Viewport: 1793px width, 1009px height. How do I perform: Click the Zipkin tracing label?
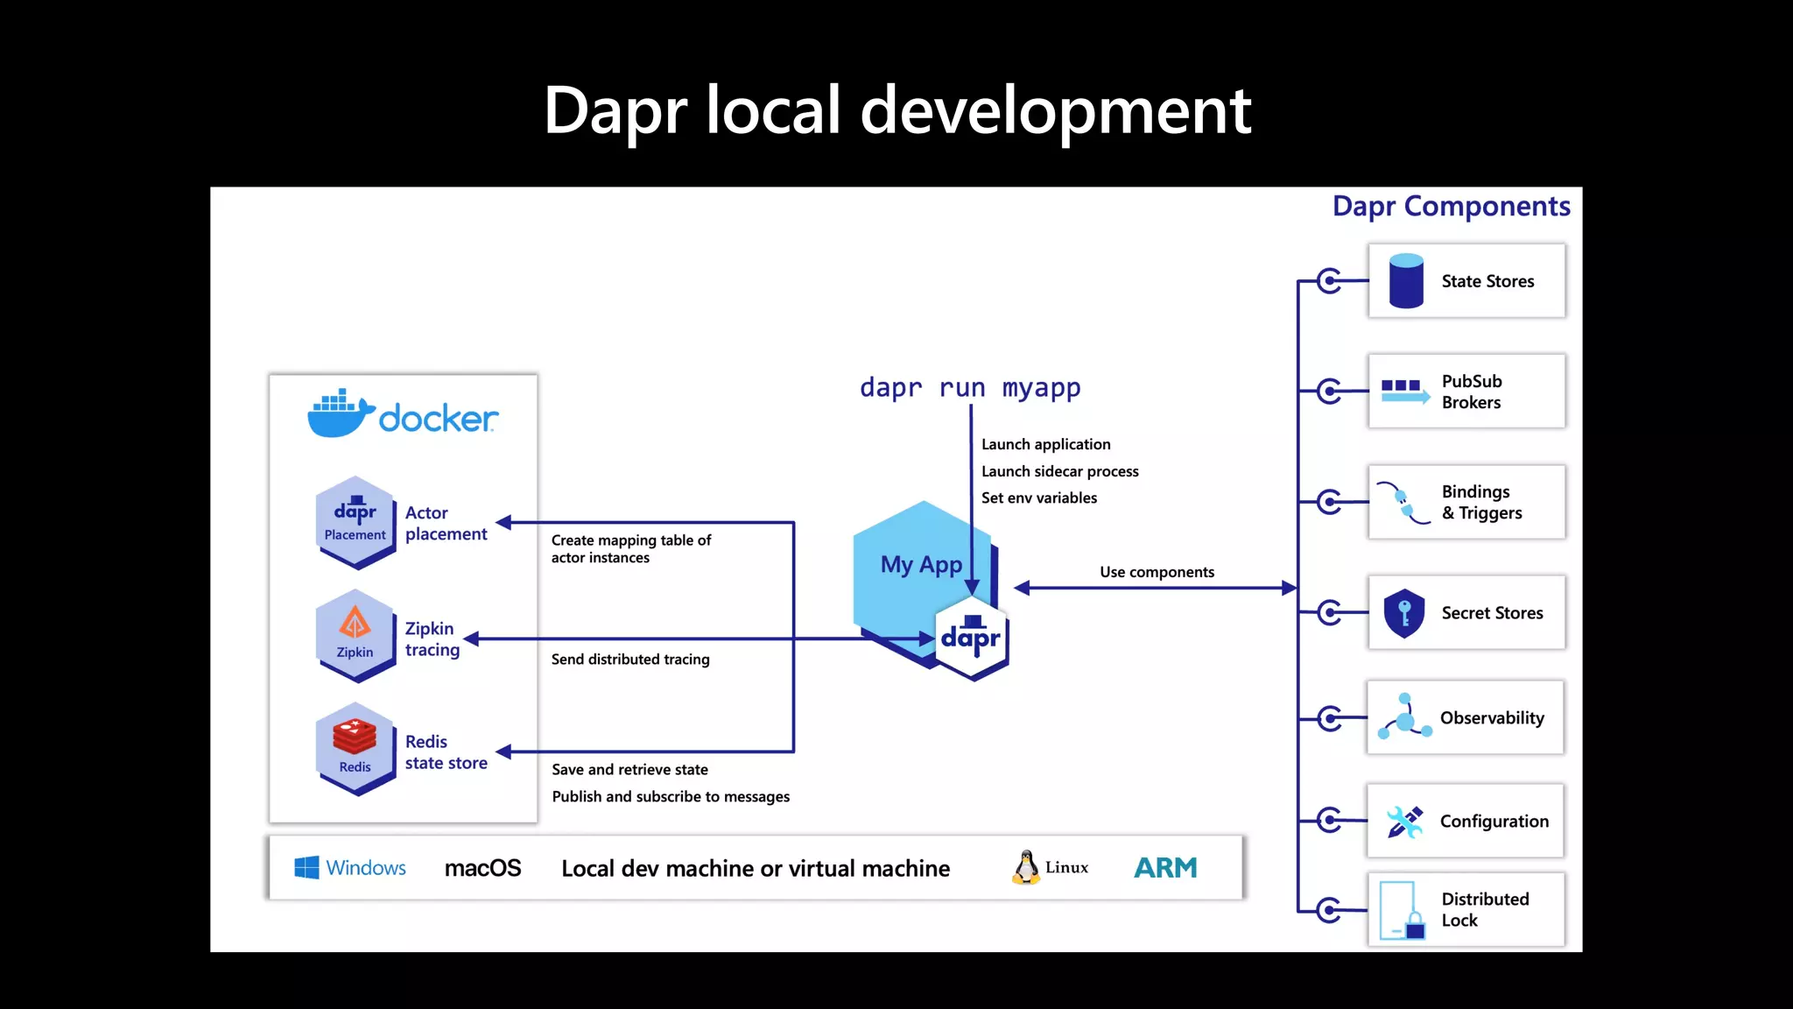click(x=432, y=639)
